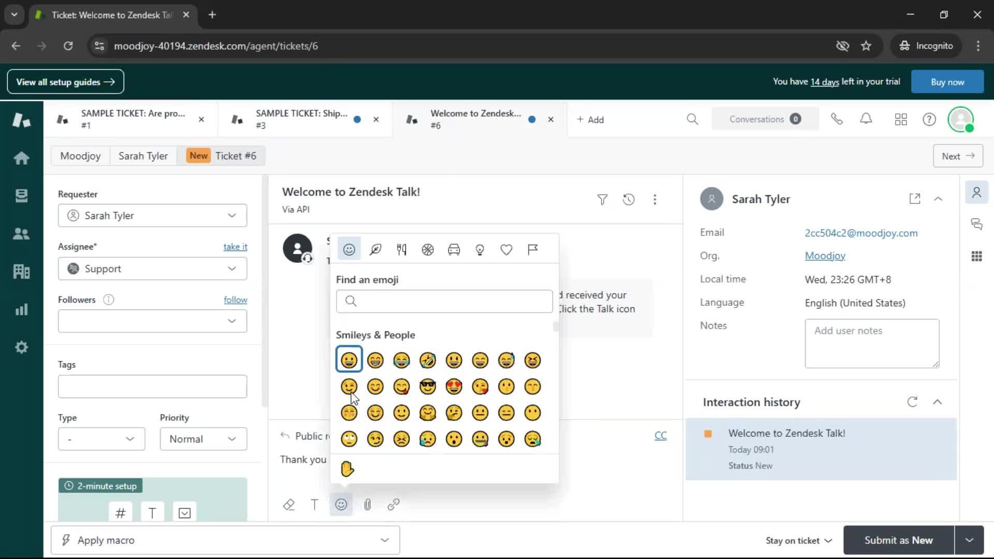Open the Stay on ticket dropdown
994x559 pixels.
pos(799,540)
